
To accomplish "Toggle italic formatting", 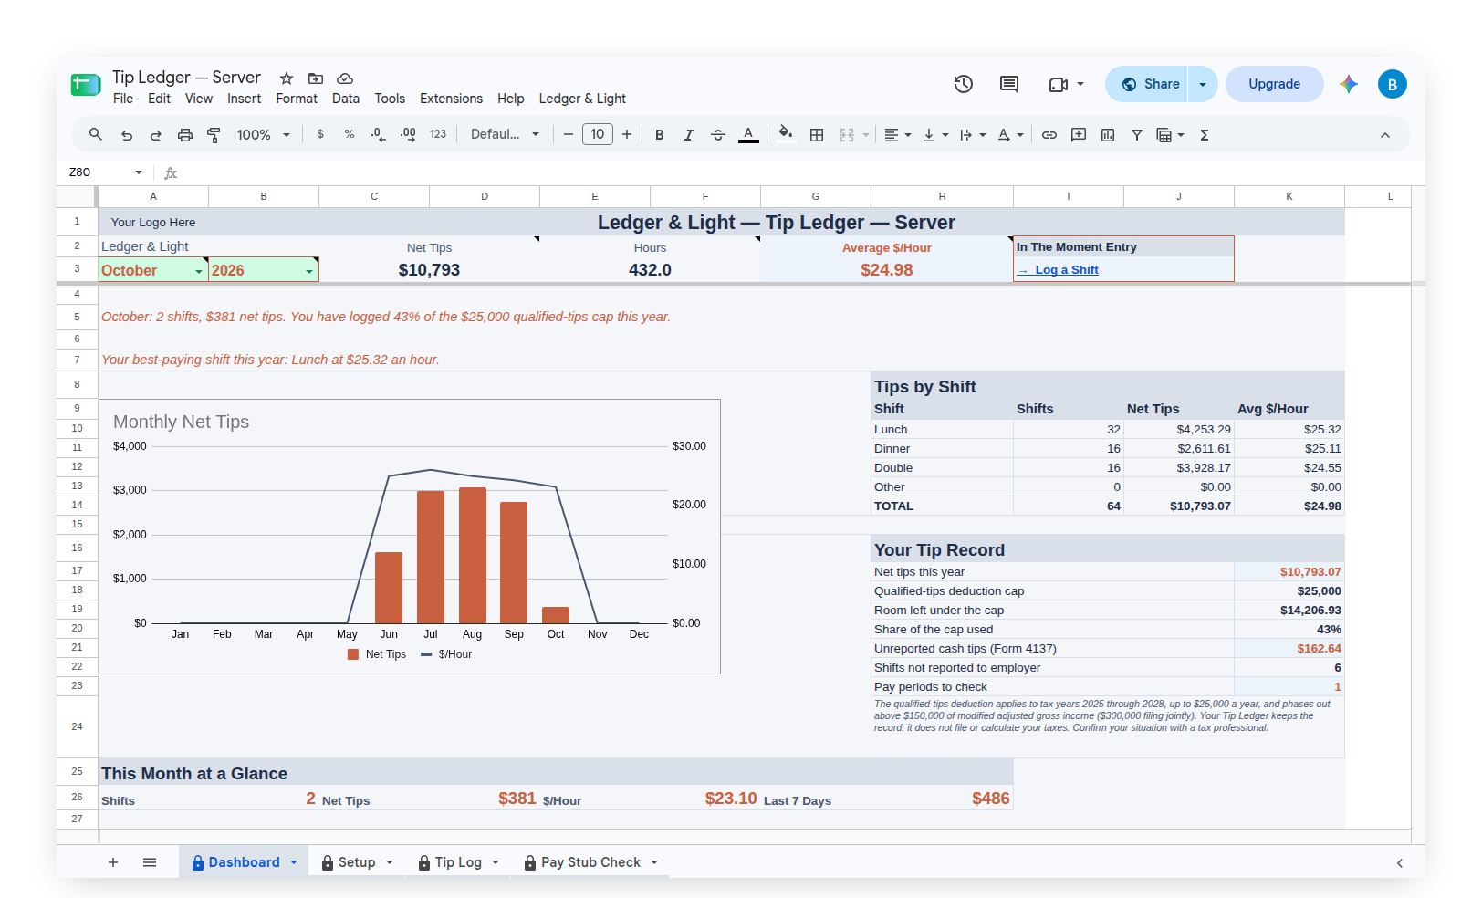I will coord(689,135).
